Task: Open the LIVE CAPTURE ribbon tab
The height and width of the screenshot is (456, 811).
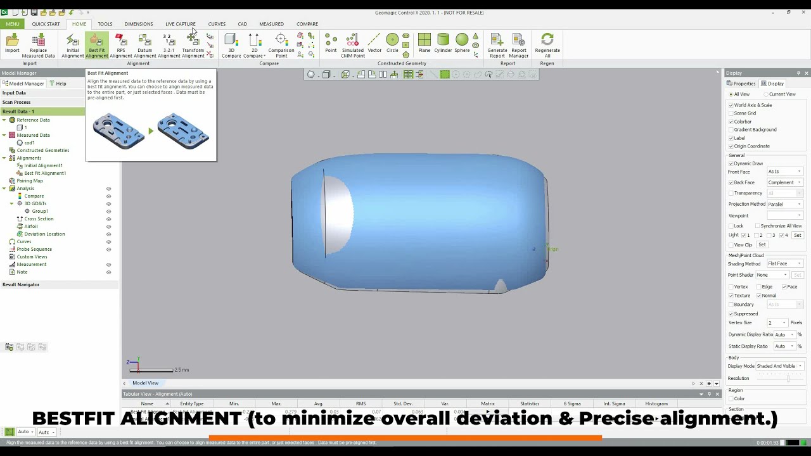Action: point(181,24)
